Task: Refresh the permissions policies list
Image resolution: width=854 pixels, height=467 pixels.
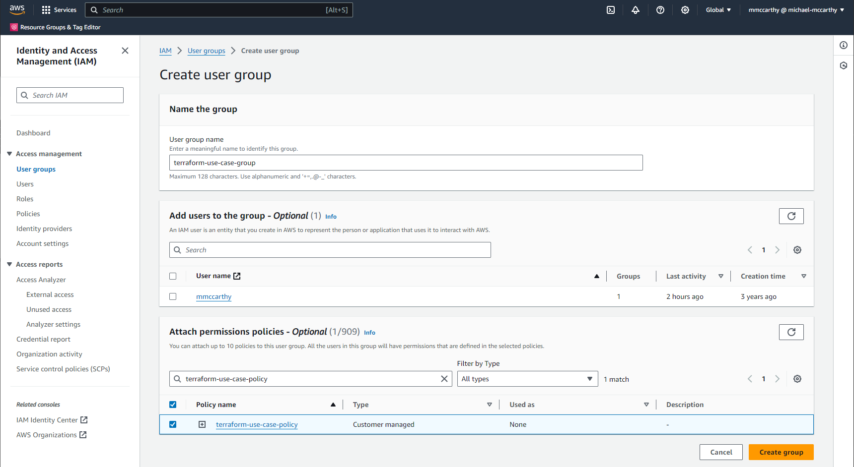Action: (x=791, y=332)
